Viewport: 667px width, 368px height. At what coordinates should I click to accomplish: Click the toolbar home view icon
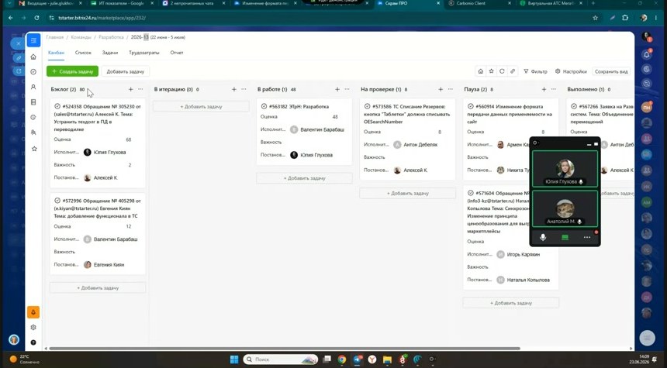pos(481,71)
